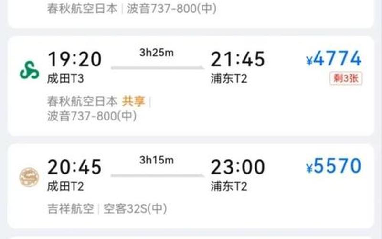Tap the Spring Airlines green logo icon
The height and width of the screenshot is (239, 382).
click(29, 70)
